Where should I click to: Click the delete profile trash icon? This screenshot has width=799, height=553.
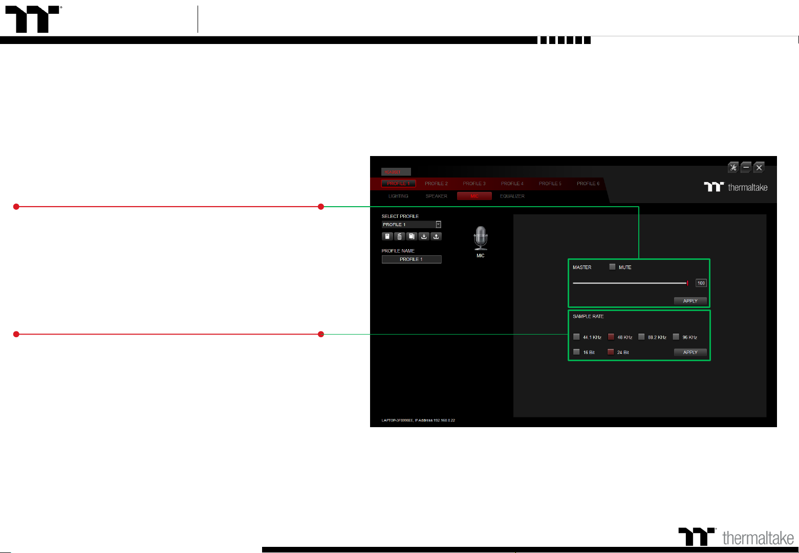click(x=400, y=236)
